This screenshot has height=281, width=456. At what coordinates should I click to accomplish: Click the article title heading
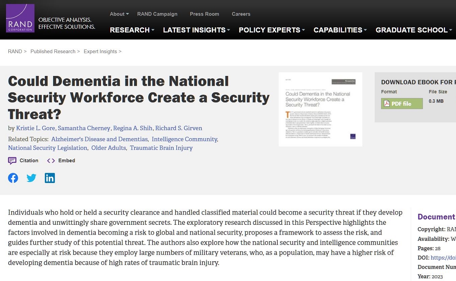pyautogui.click(x=139, y=97)
